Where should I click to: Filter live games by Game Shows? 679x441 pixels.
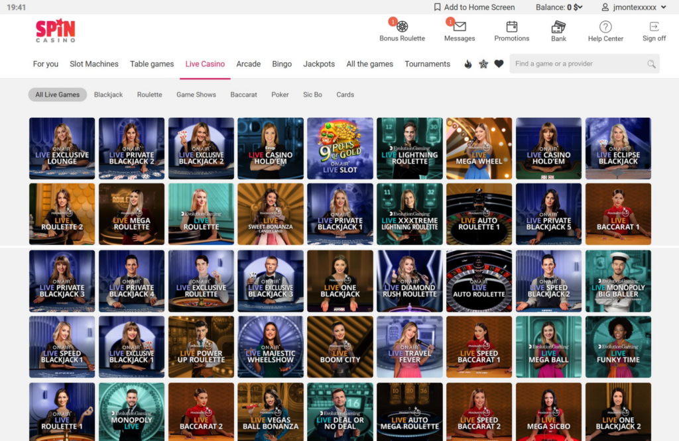click(196, 95)
